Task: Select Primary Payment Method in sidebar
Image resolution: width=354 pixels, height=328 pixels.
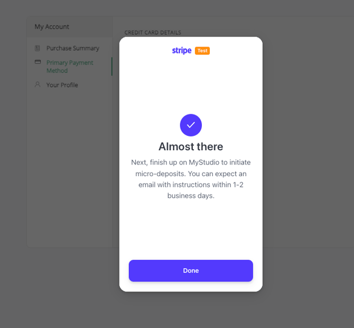Action: 70,67
